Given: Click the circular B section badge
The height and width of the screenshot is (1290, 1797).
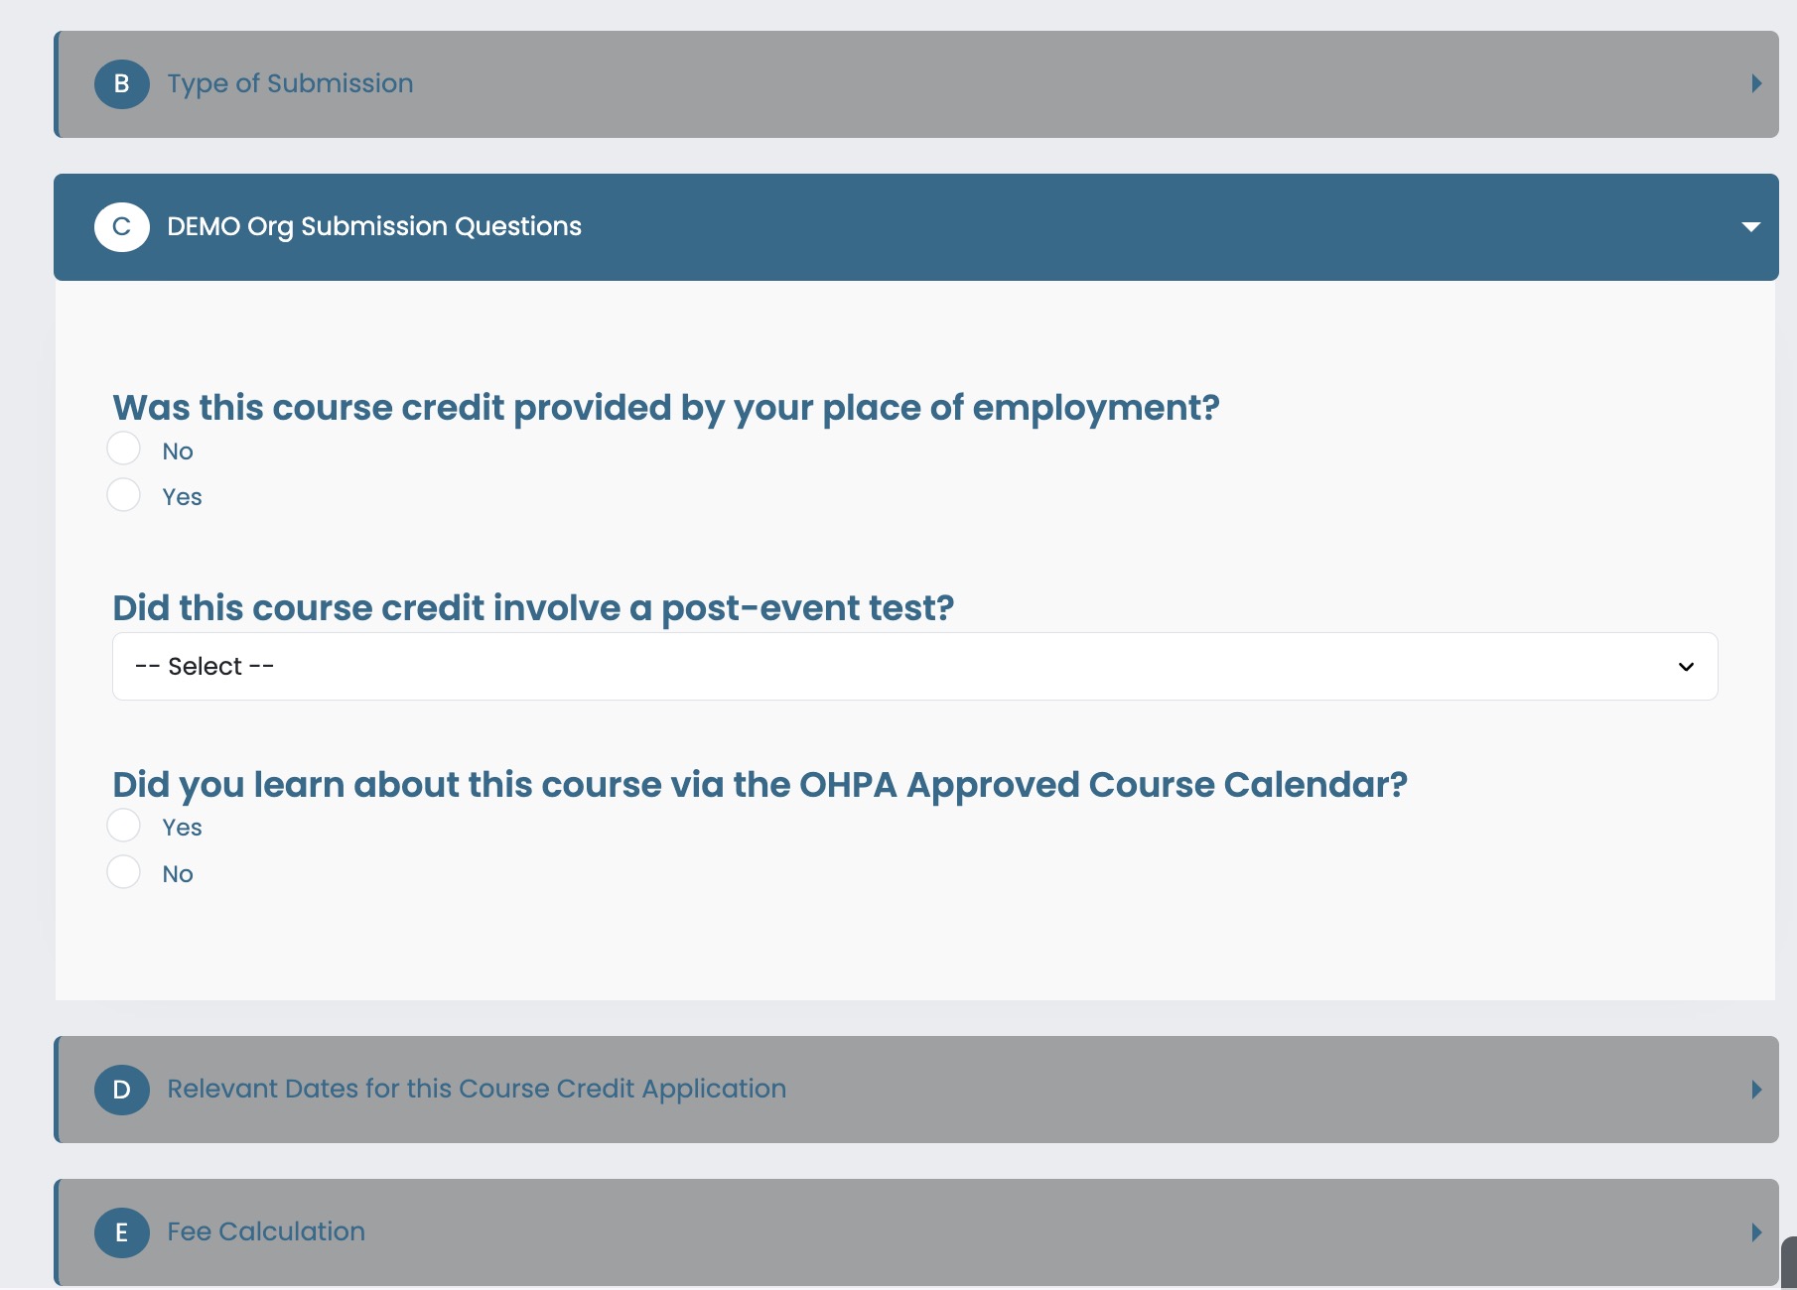Looking at the screenshot, I should coord(121,84).
